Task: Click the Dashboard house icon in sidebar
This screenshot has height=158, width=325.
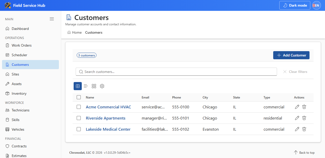Action: (x=7, y=29)
